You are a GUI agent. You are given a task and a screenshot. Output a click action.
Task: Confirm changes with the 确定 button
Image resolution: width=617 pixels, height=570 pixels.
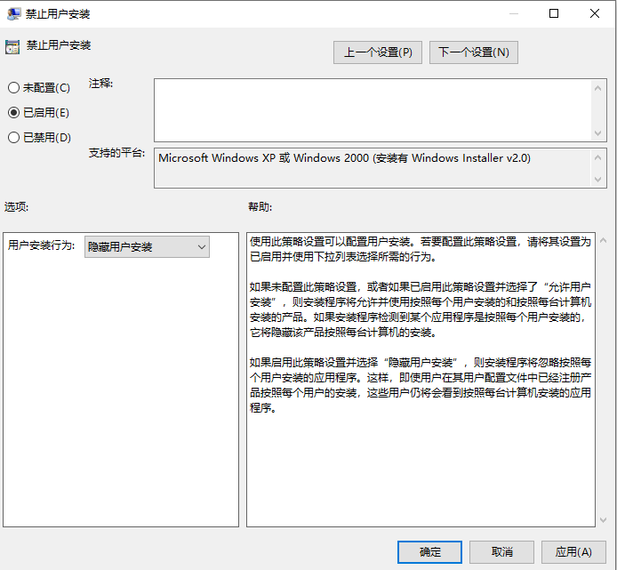429,552
